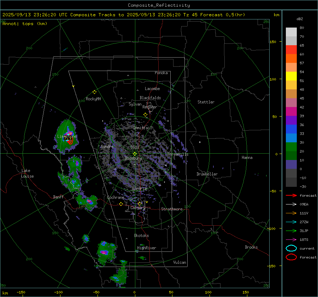Click the Okotoks town label
Screen dimensions: 318x297
[141, 236]
